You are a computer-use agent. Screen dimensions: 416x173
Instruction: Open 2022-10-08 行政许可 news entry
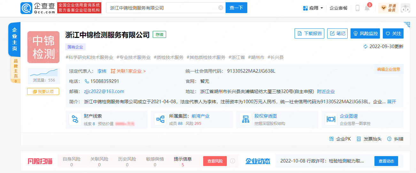tap(322, 161)
